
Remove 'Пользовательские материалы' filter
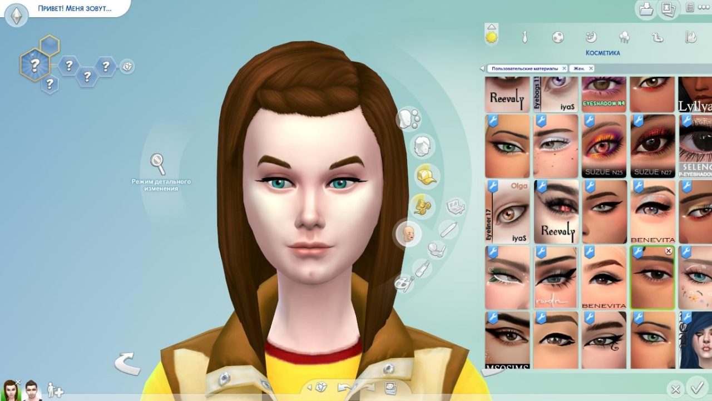[564, 68]
